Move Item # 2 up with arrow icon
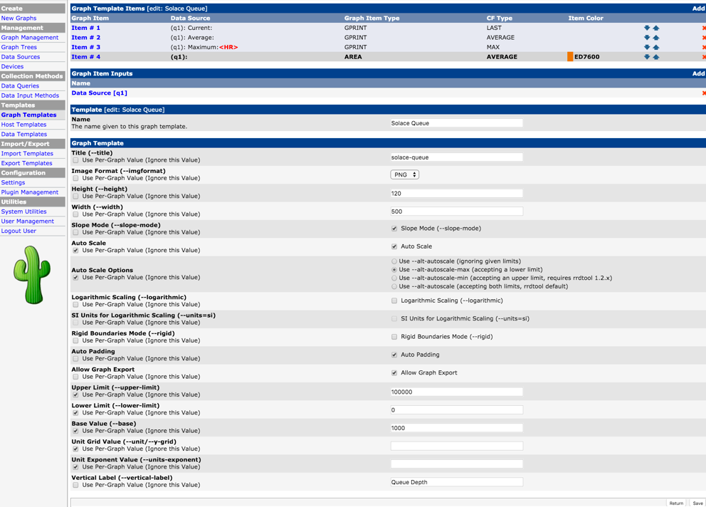Image resolution: width=706 pixels, height=507 pixels. pyautogui.click(x=656, y=38)
